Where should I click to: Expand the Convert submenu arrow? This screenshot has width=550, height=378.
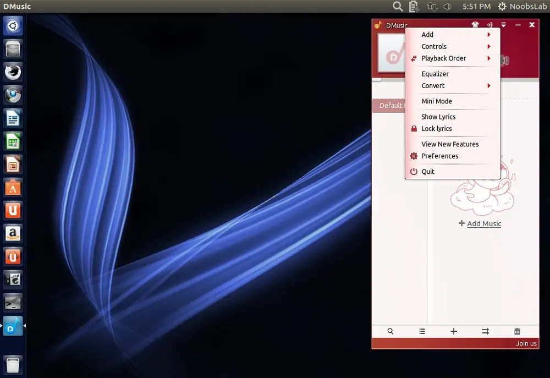coord(488,86)
